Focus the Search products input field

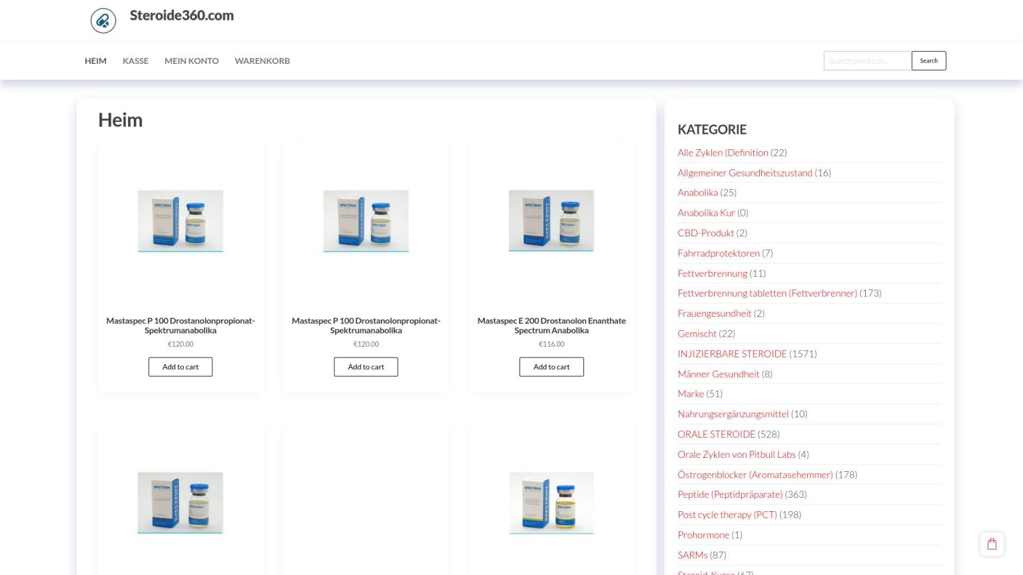click(866, 61)
